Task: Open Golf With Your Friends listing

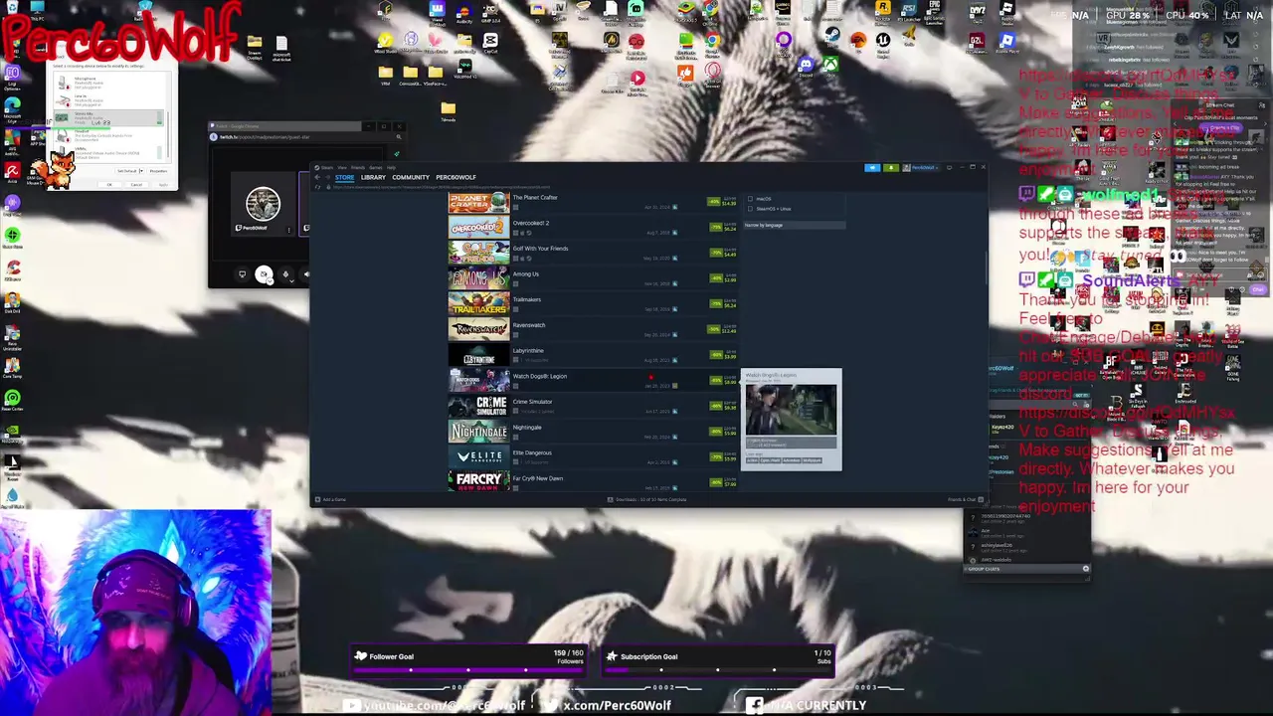Action: click(594, 254)
